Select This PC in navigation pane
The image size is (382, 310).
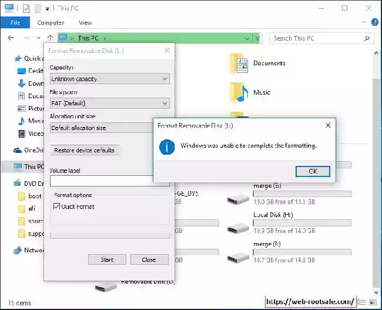(x=29, y=166)
